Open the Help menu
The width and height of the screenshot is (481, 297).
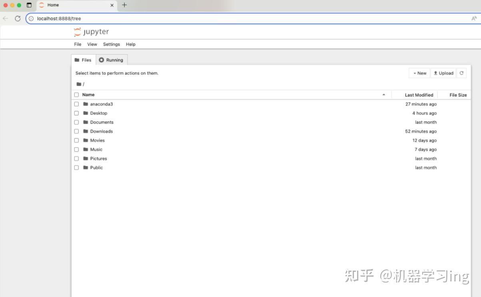click(130, 44)
